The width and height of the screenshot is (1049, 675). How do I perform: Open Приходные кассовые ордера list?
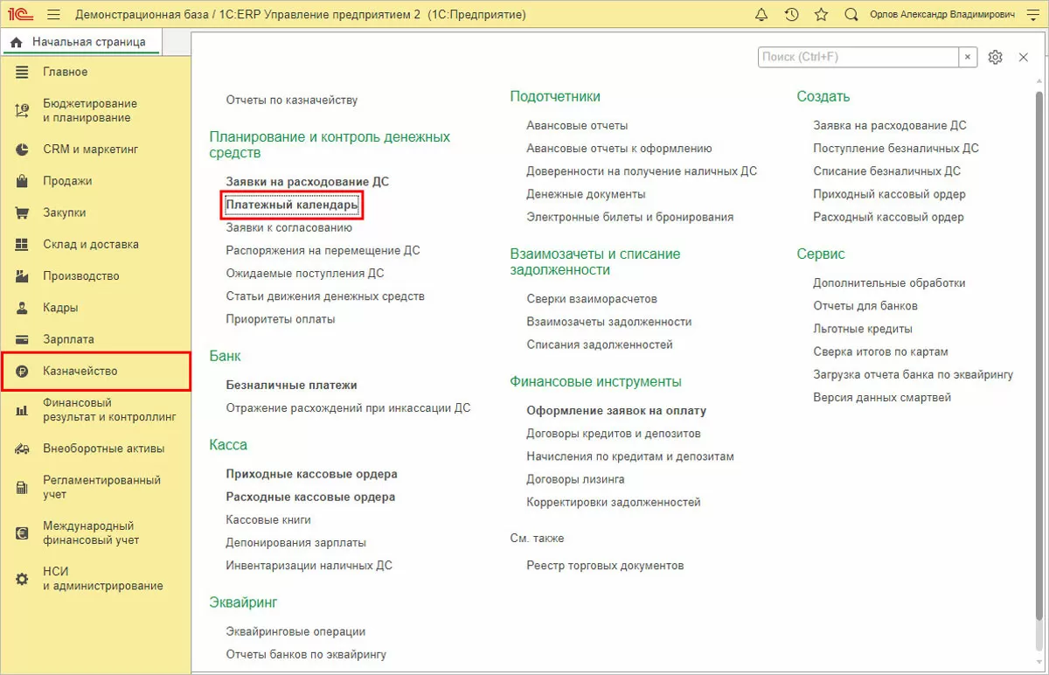point(311,474)
